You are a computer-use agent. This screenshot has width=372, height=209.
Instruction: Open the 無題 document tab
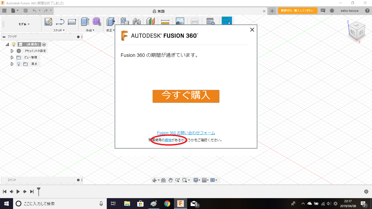point(158,11)
